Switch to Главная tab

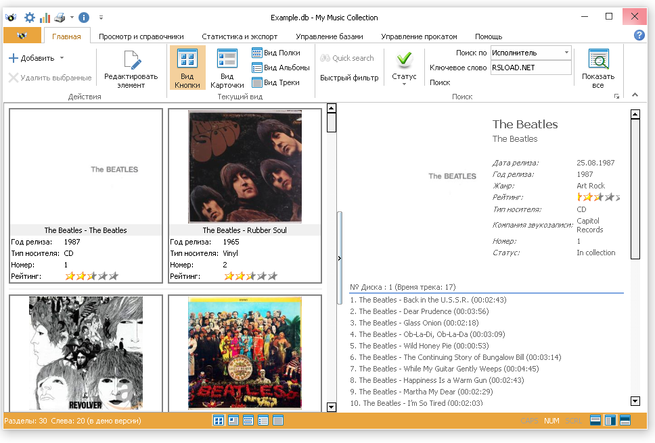[x=66, y=36]
